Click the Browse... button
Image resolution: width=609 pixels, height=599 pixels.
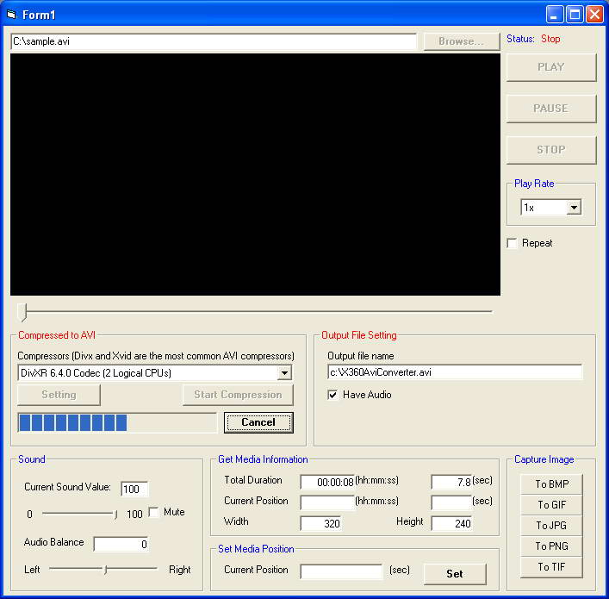click(461, 41)
